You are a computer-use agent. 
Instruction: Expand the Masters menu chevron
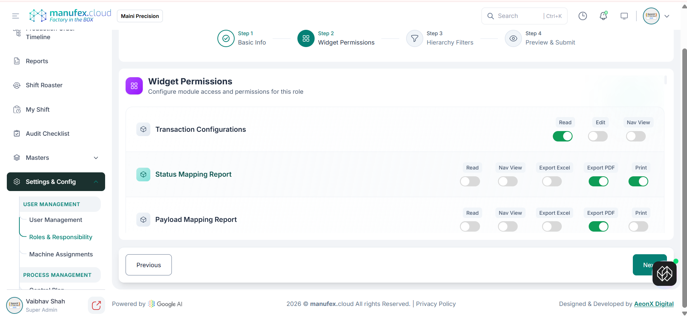coord(96,158)
